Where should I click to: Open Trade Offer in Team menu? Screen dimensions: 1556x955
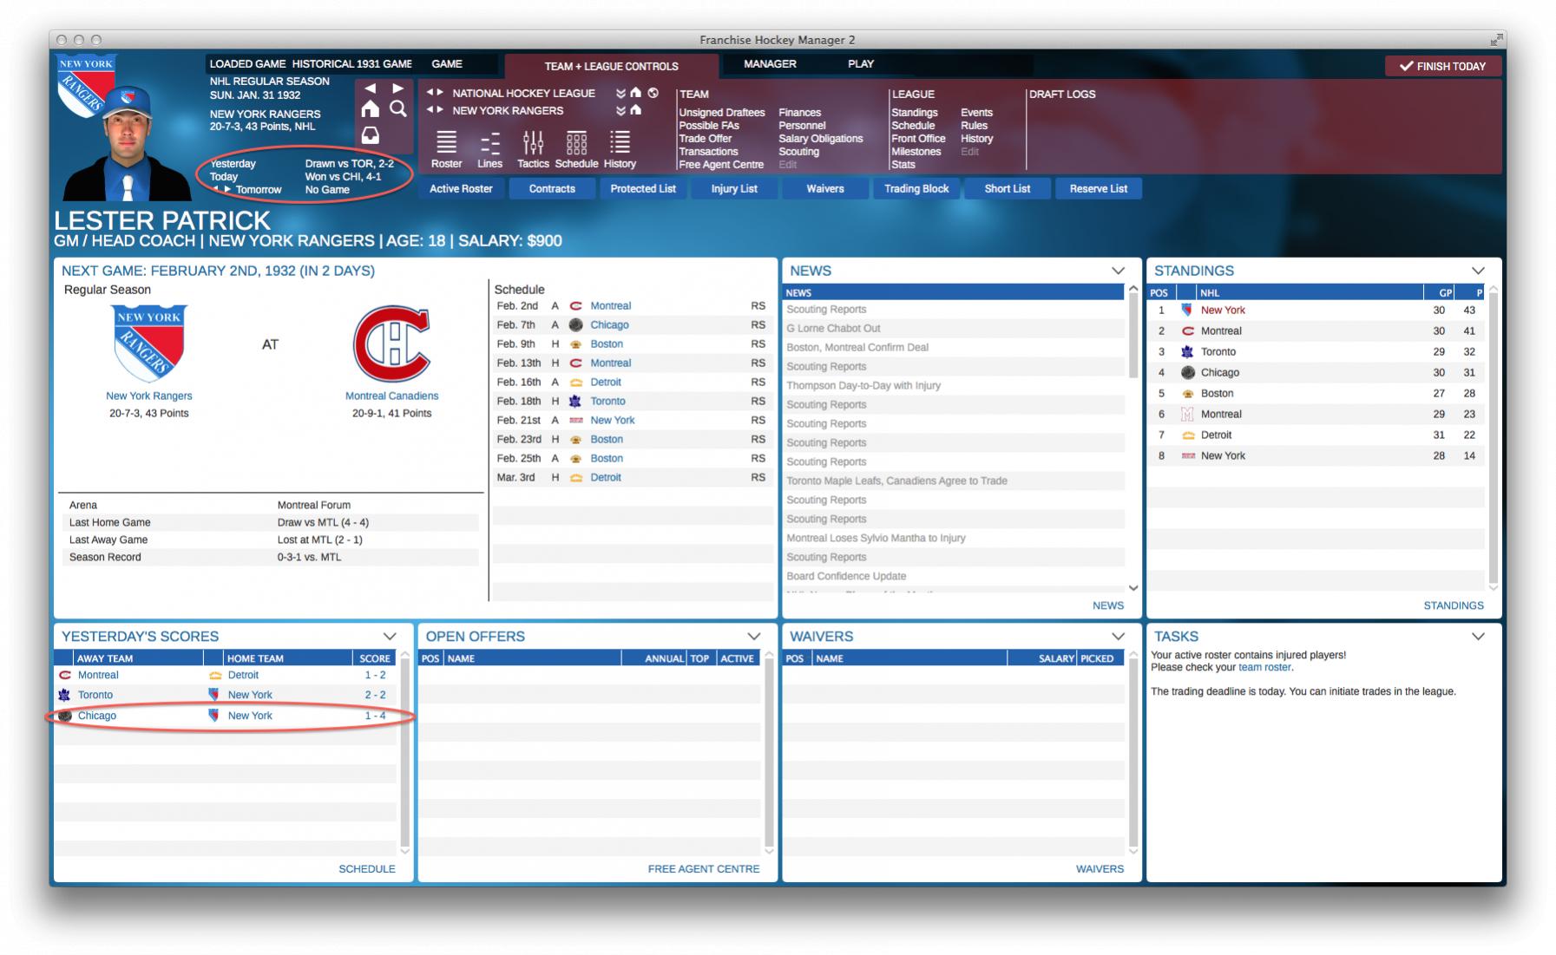pyautogui.click(x=705, y=139)
